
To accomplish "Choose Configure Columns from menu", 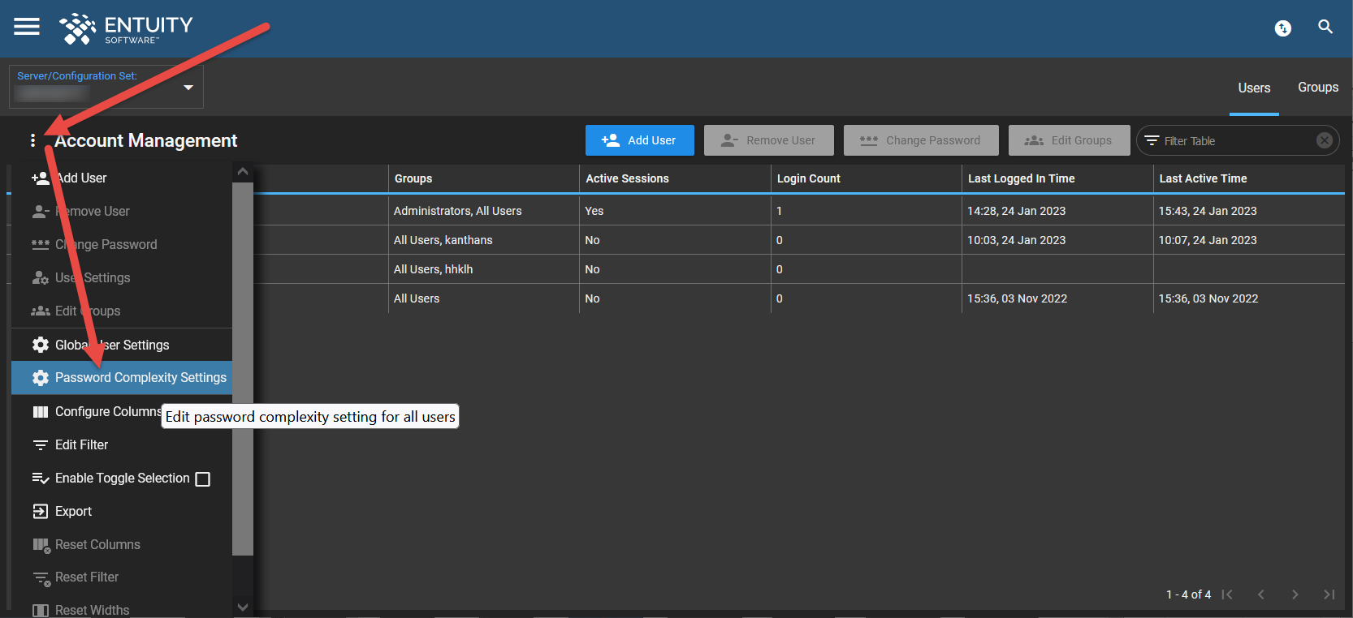I will pyautogui.click(x=122, y=411).
